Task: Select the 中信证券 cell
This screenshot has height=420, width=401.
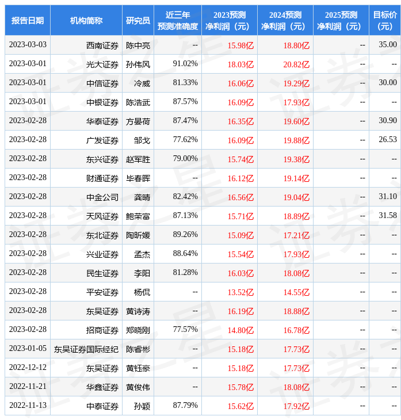Action: click(x=102, y=83)
